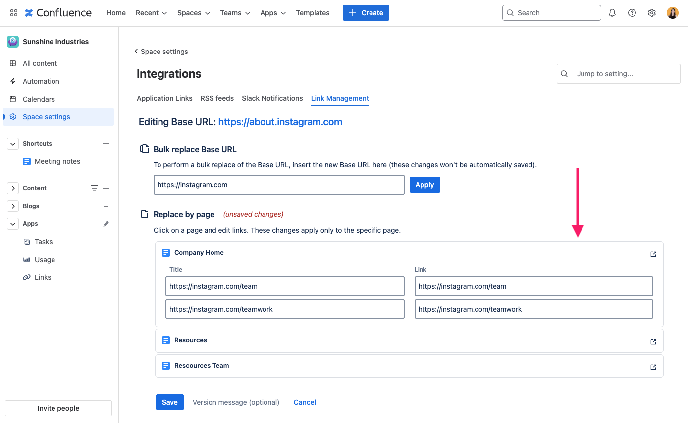Open the app switcher grid icon
Image resolution: width=688 pixels, height=423 pixels.
13,13
